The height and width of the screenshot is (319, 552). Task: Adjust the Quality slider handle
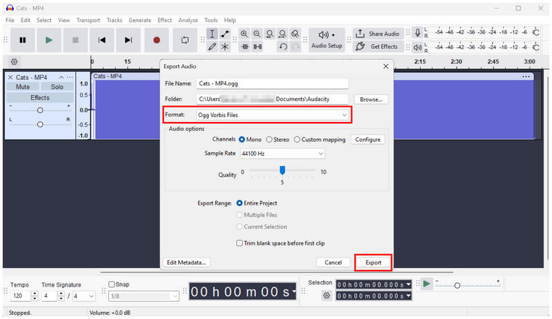tap(282, 170)
